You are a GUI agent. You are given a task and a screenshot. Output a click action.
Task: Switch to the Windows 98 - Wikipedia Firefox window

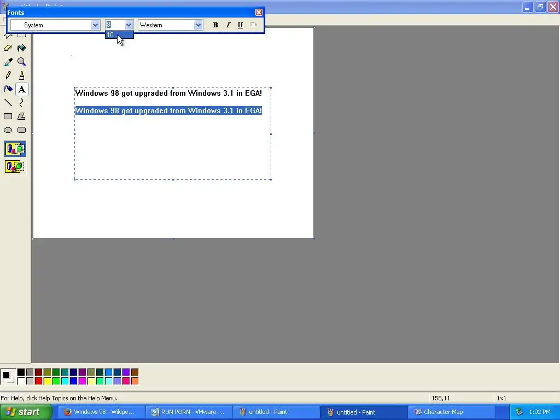point(101,412)
